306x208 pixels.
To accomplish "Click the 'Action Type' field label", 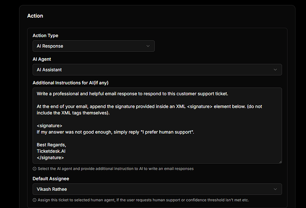I will (45, 35).
